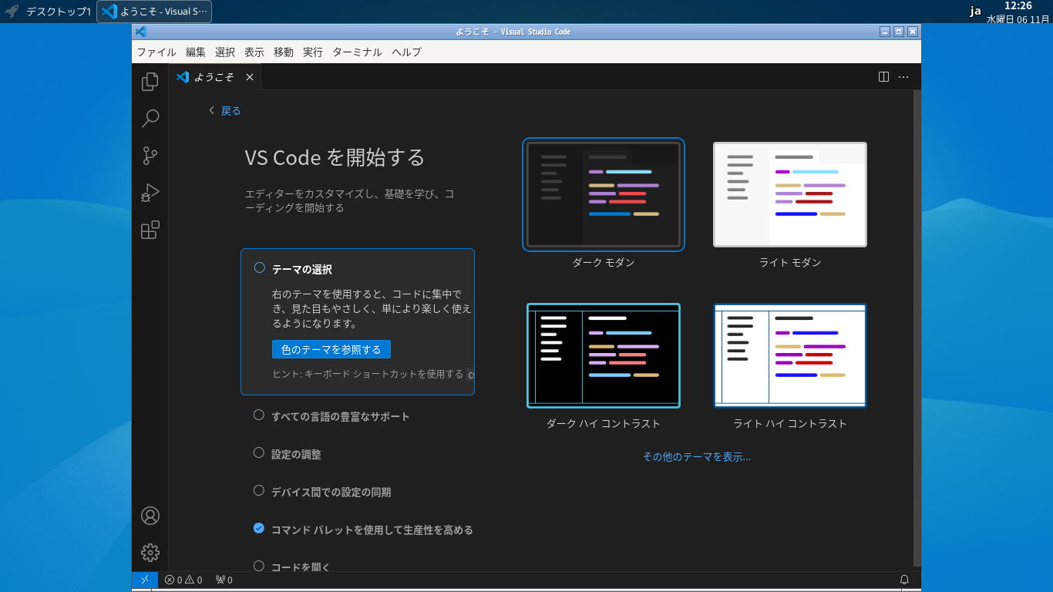Toggle the コマンド パレットを使用して生産性を高める step

(259, 529)
